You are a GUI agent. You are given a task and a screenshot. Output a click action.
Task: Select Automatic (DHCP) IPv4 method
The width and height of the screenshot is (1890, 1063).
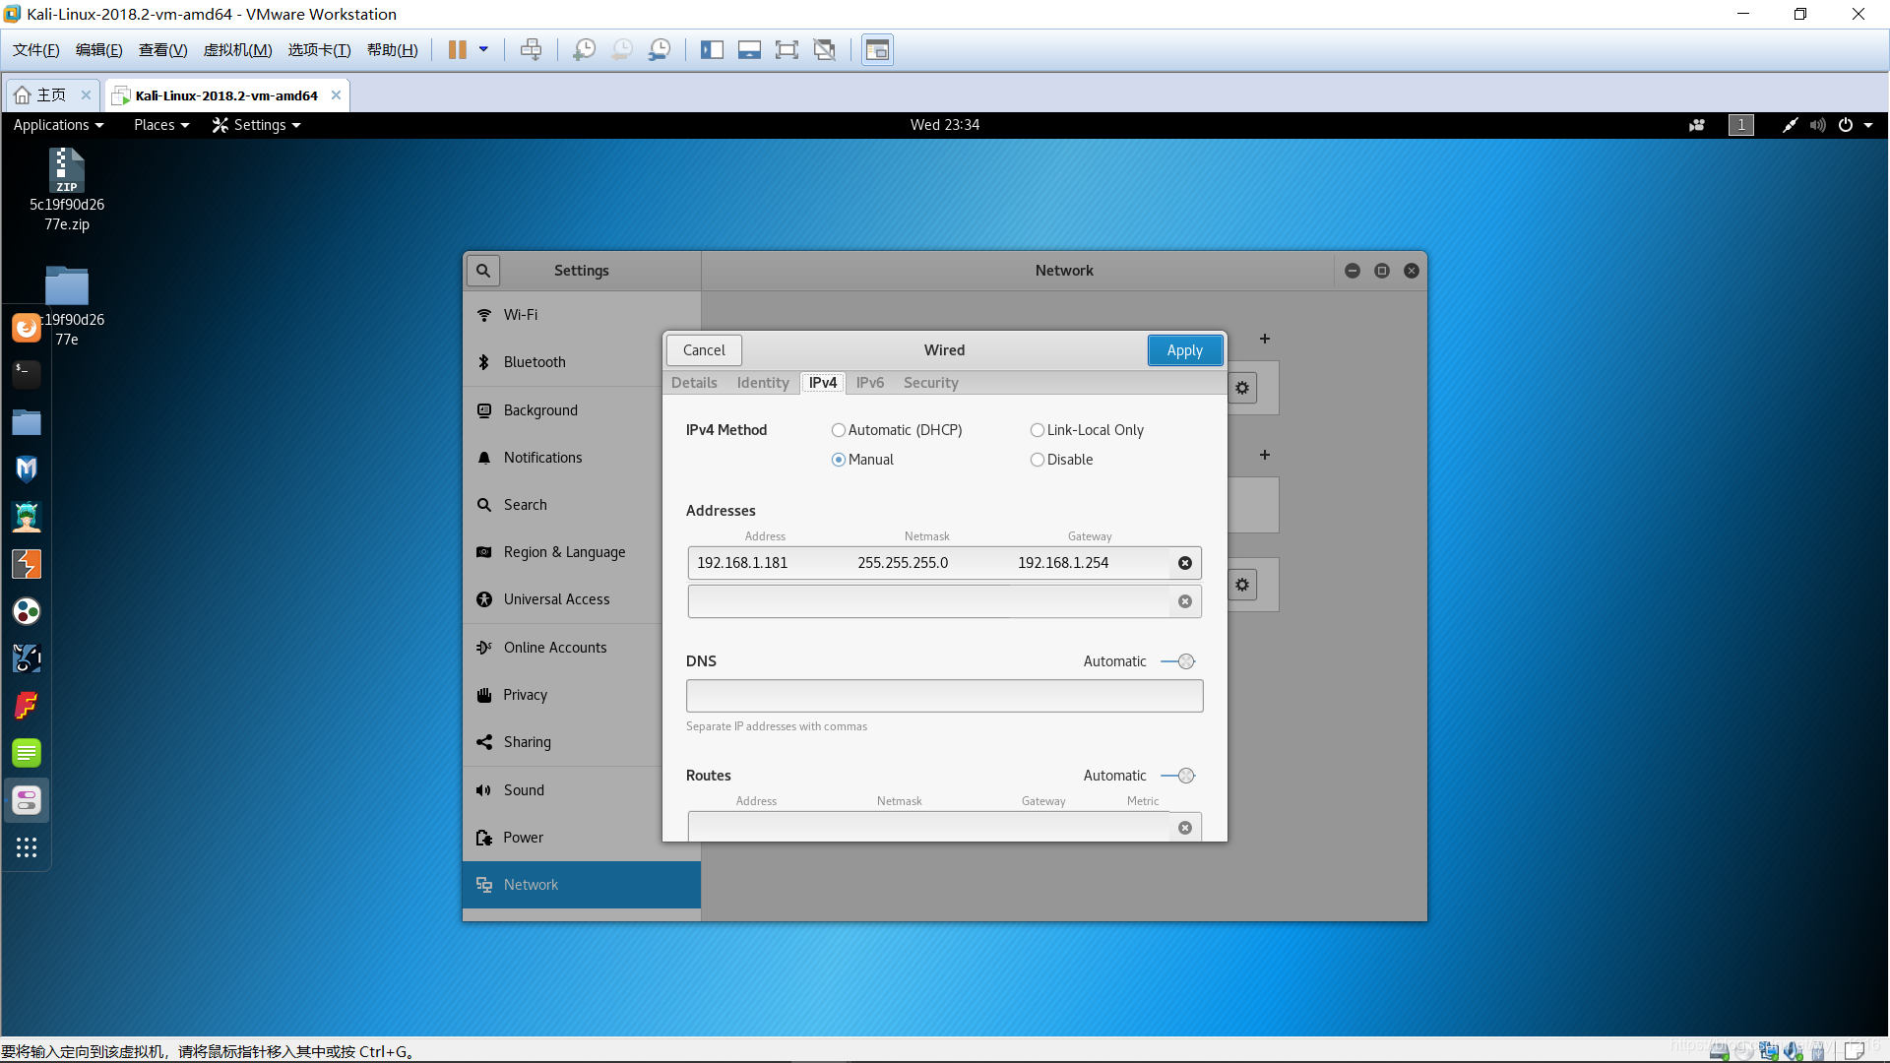897,430
